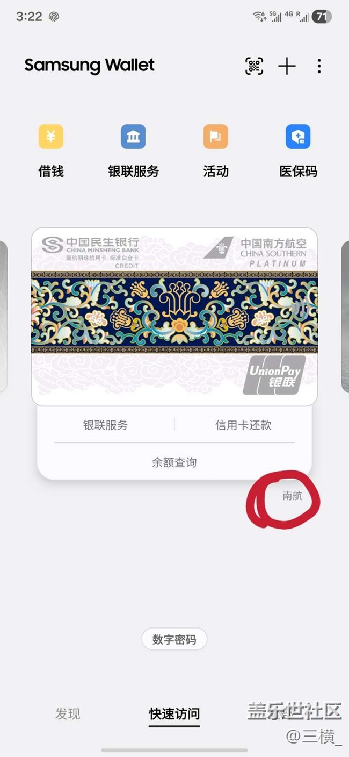Open the 银联服务 bank icon shortcut
349x757 pixels.
click(x=133, y=137)
